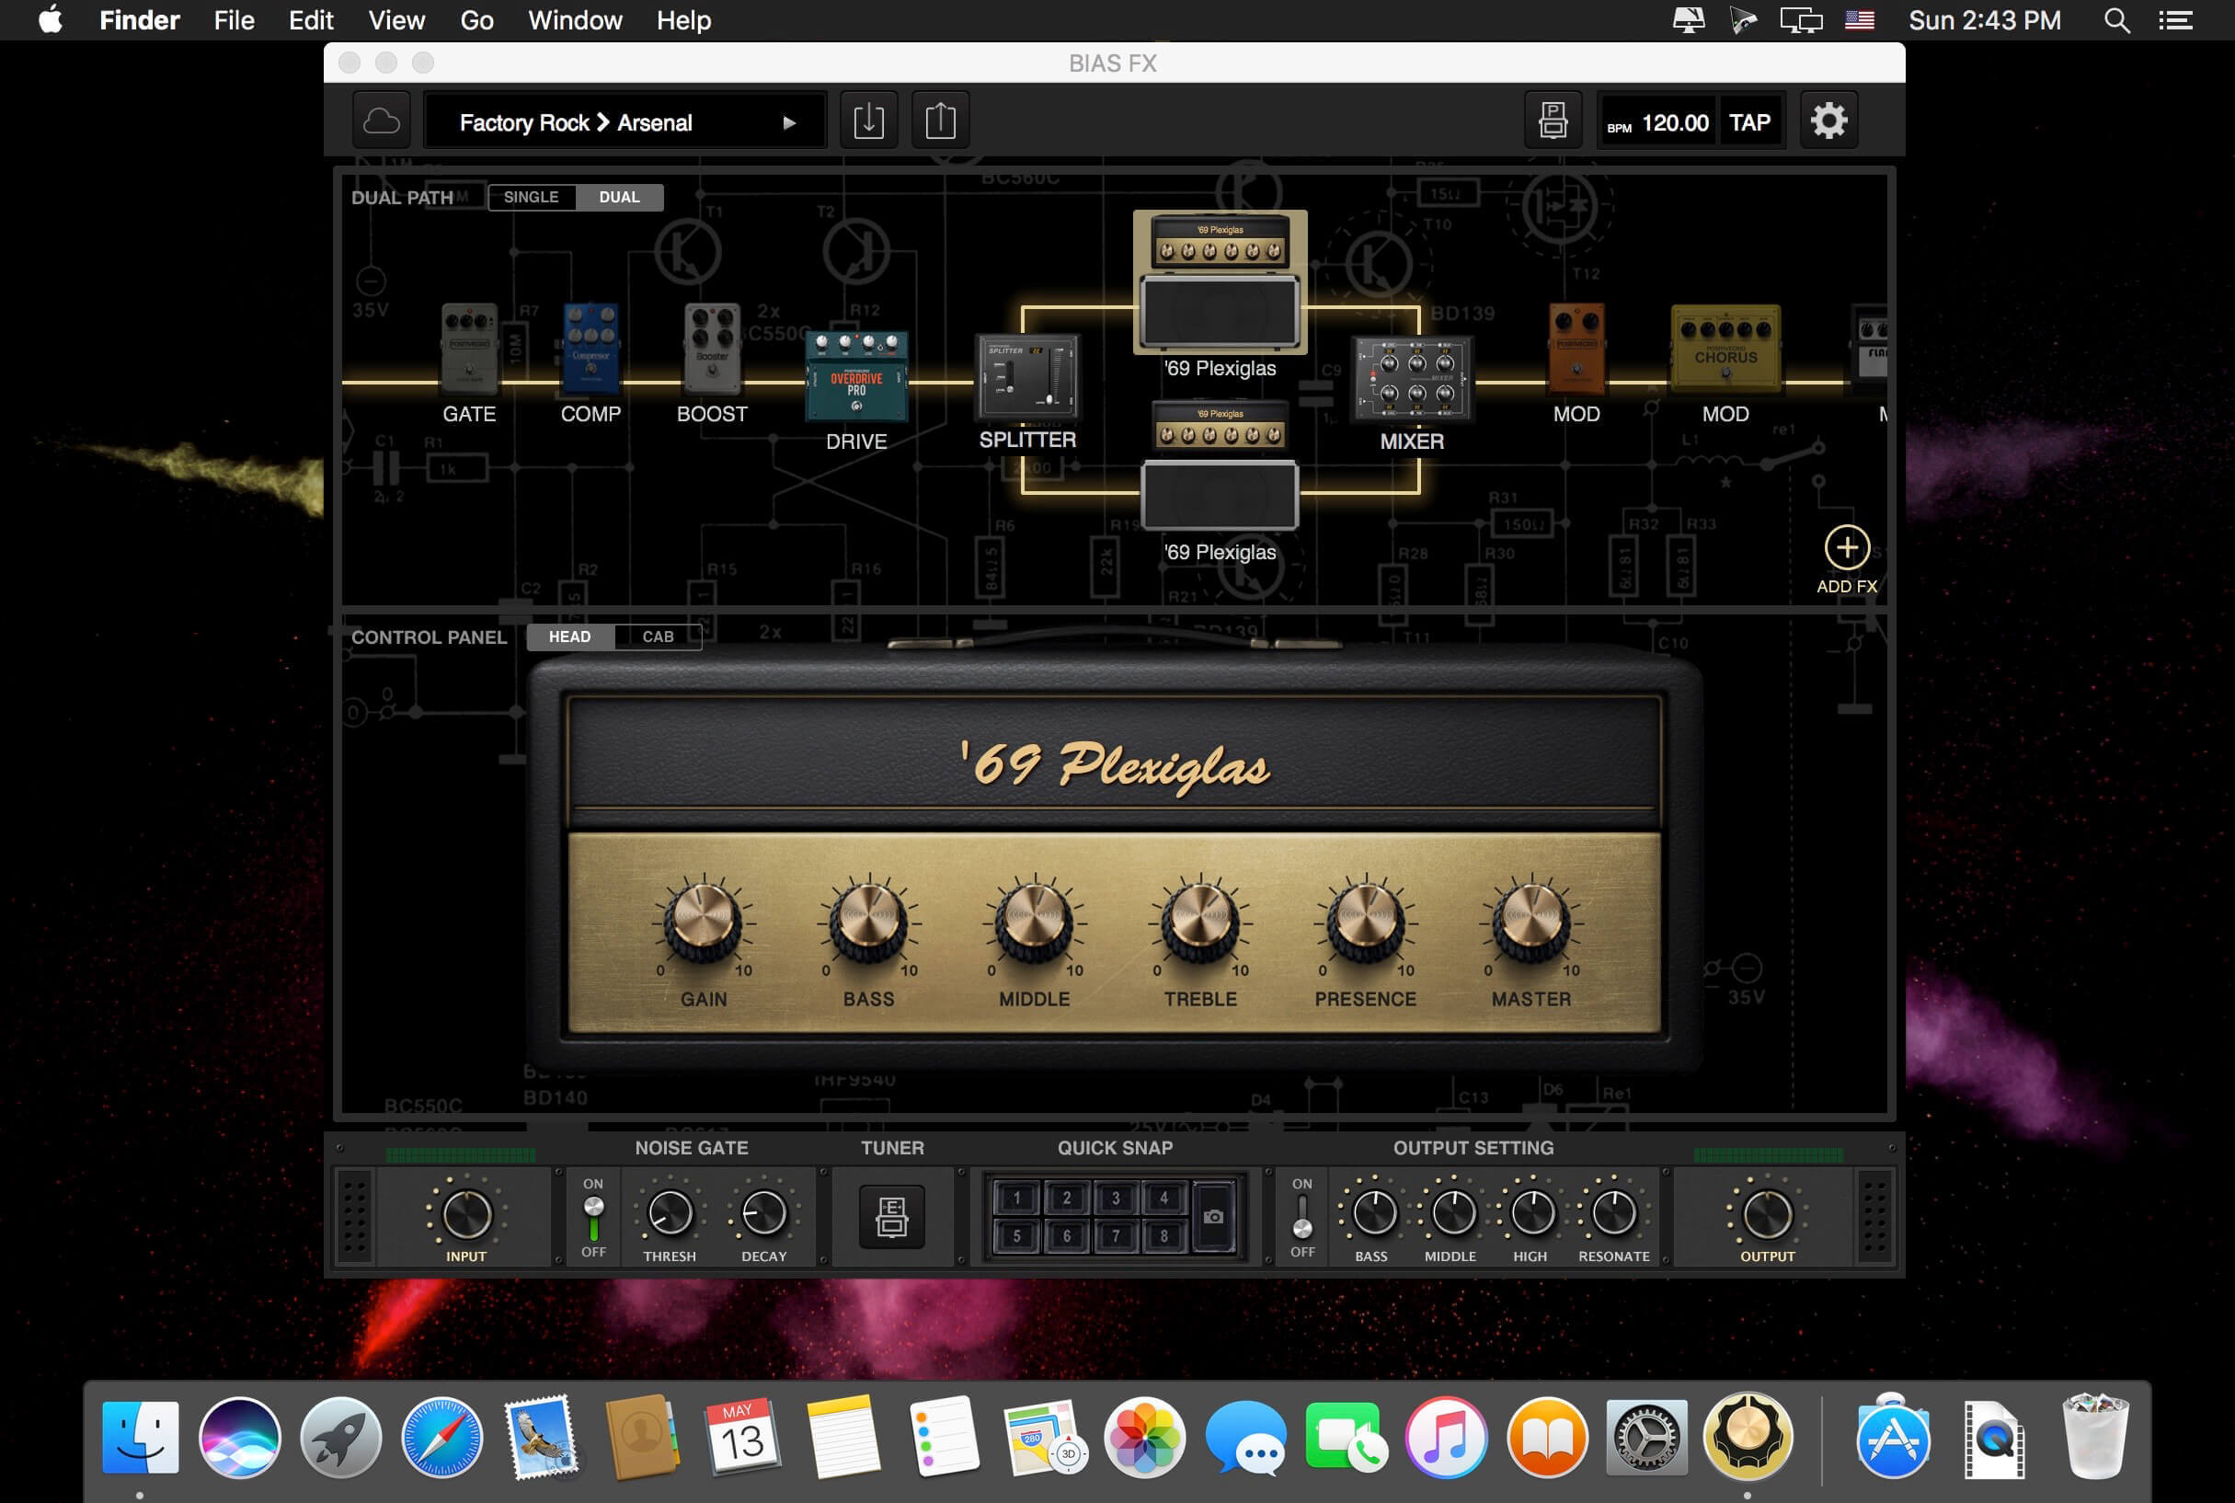Select the CAB tab in Control Panel
The height and width of the screenshot is (1503, 2235).
654,636
